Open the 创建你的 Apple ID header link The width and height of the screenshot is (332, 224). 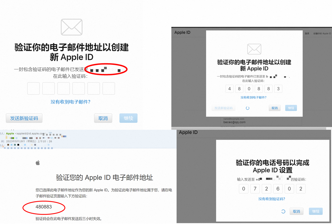[x=322, y=34]
